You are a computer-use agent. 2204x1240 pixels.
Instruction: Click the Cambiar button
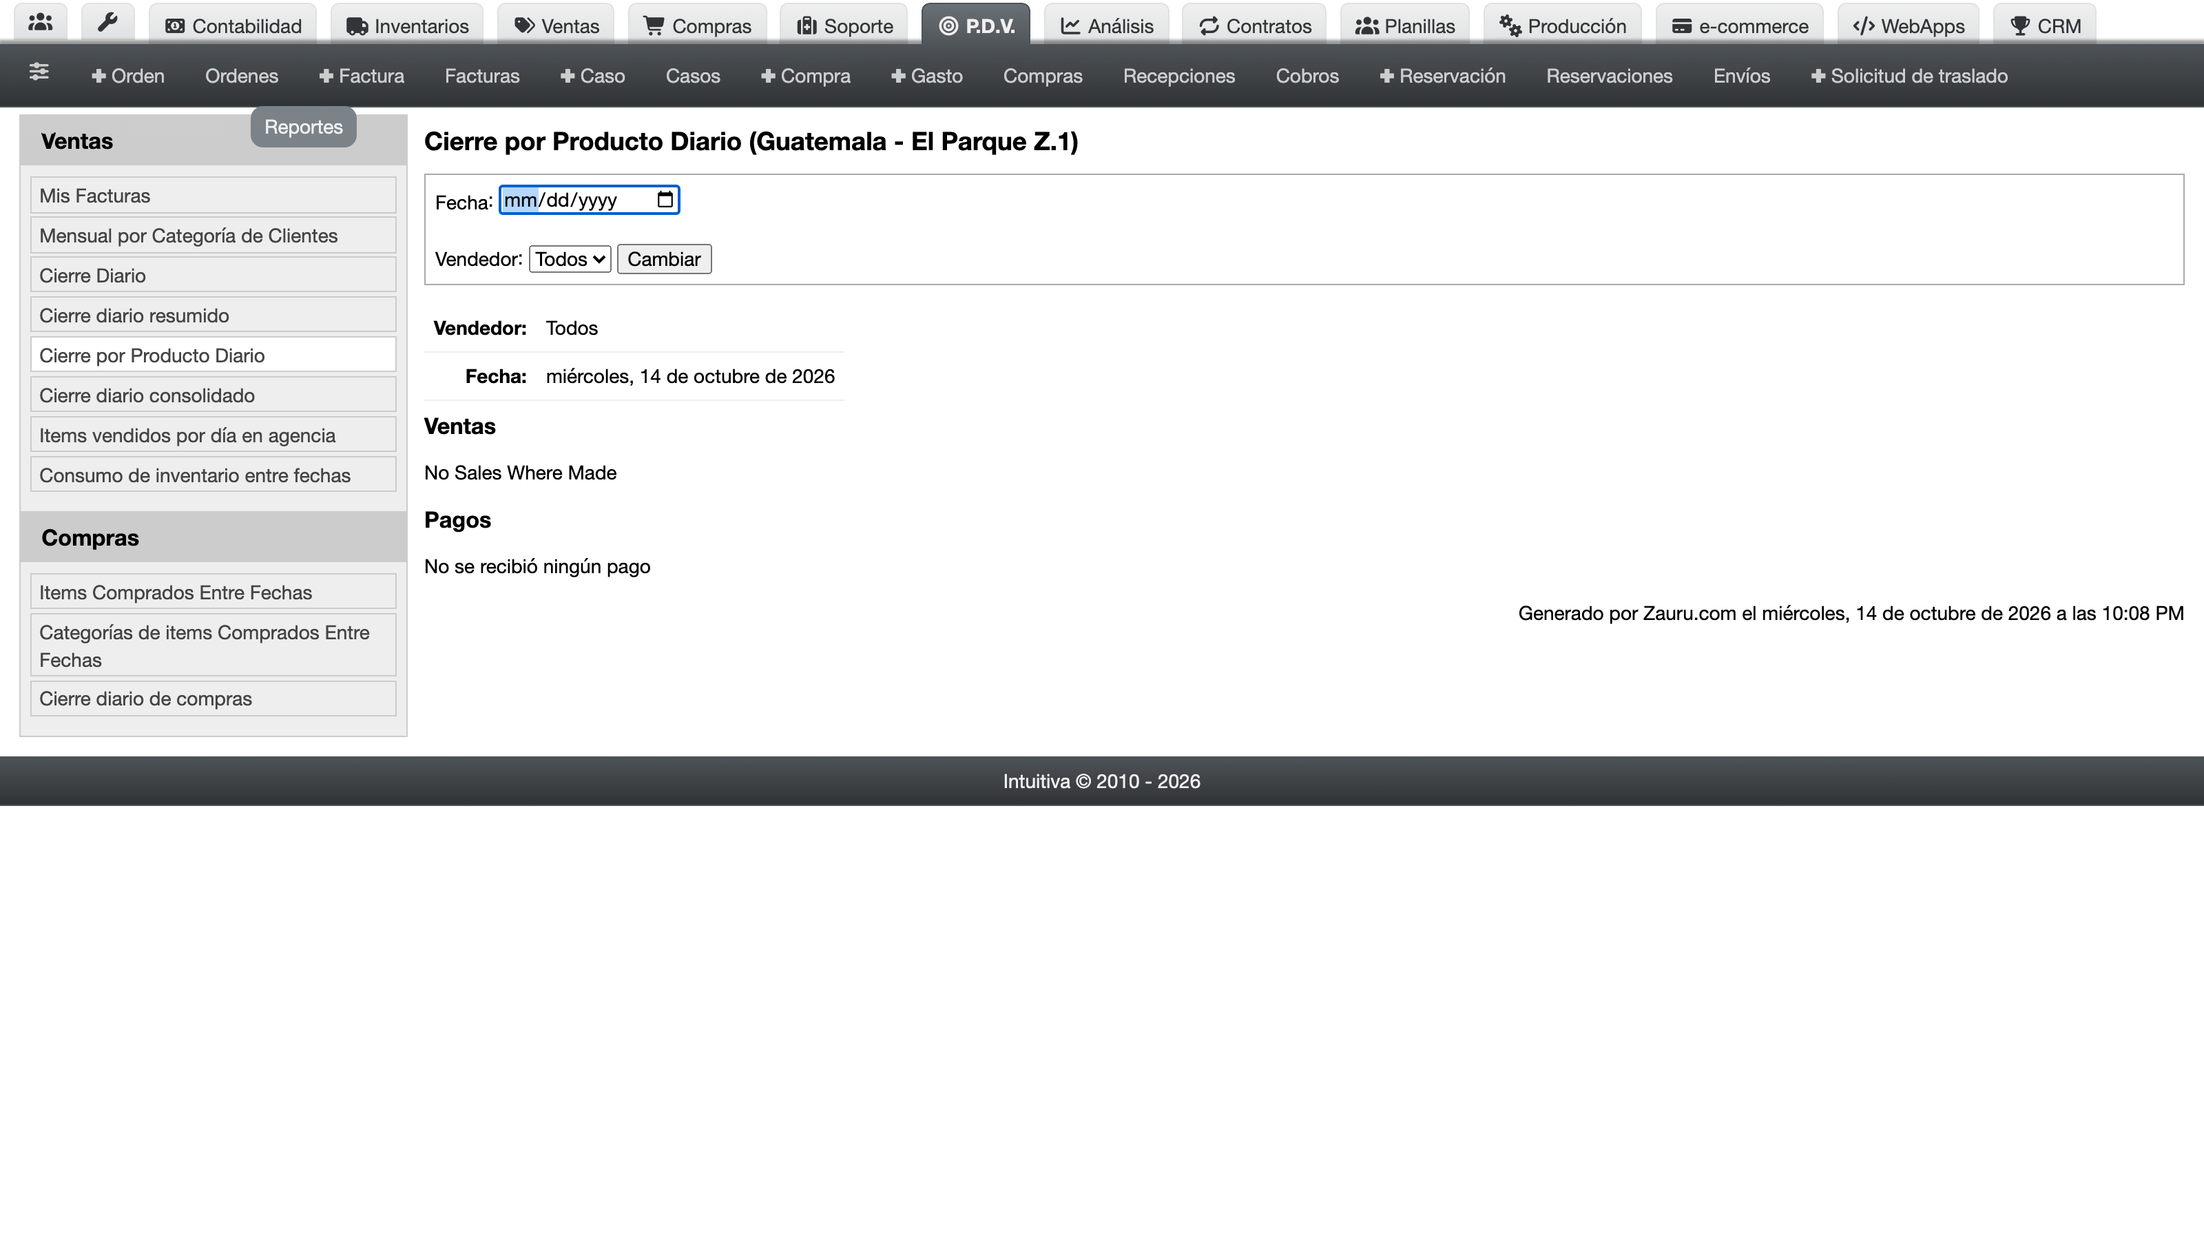click(664, 259)
